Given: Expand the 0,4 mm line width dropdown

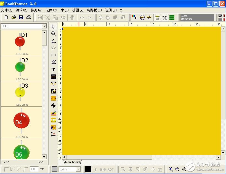Looking at the screenshot, I should (78, 169).
